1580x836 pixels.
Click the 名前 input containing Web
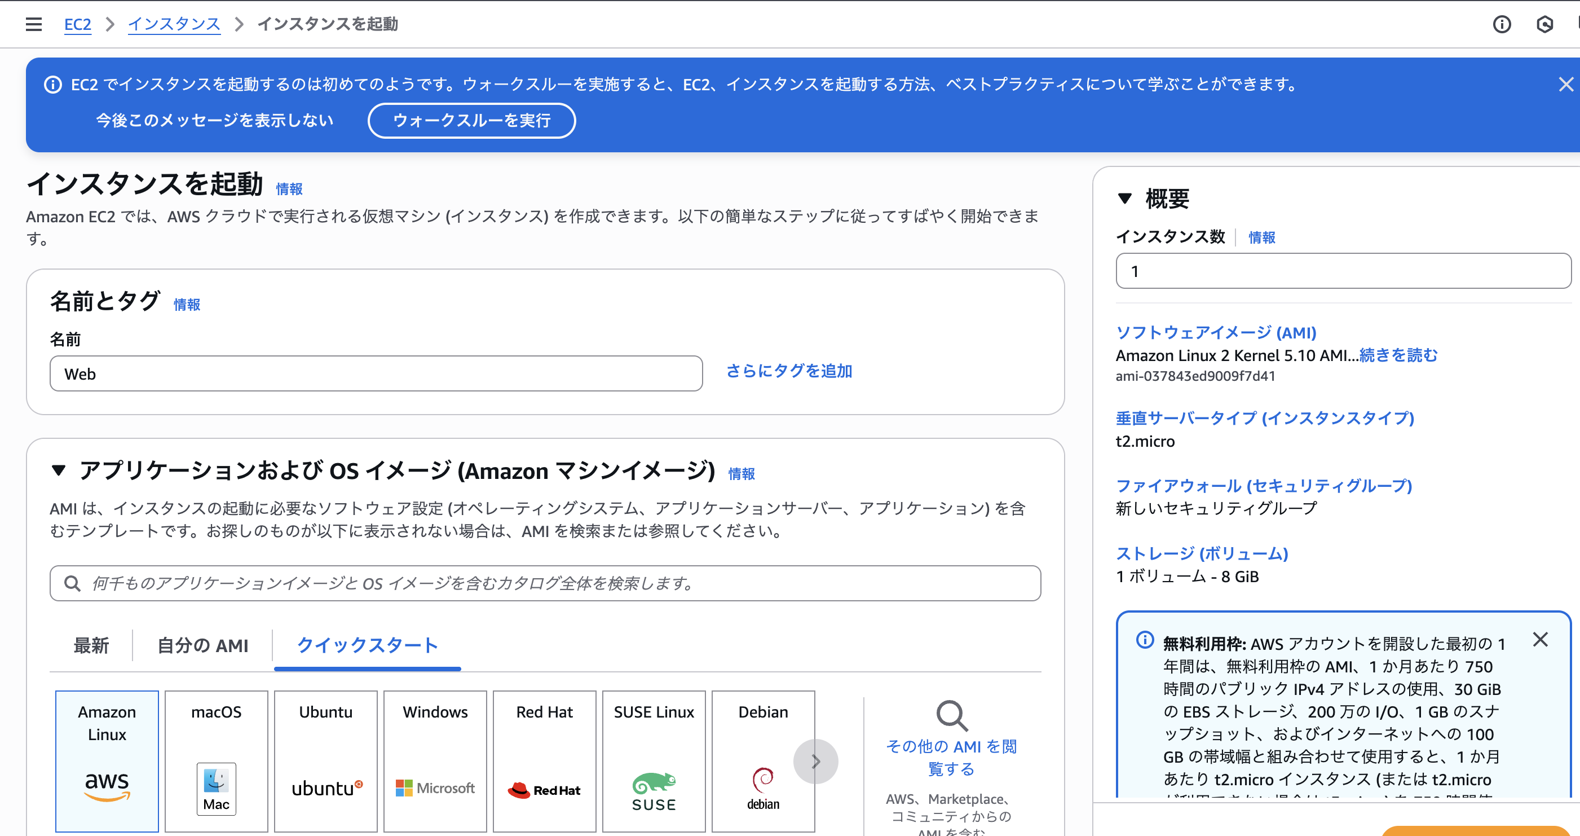click(376, 373)
